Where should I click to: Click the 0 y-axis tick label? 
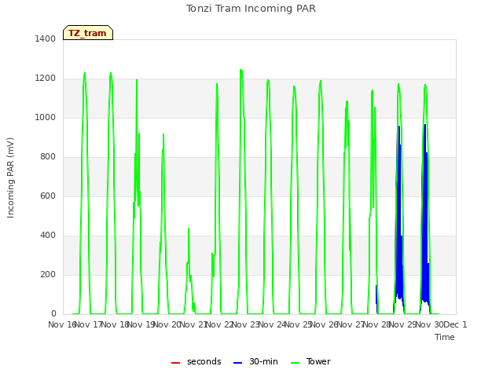pyautogui.click(x=53, y=314)
